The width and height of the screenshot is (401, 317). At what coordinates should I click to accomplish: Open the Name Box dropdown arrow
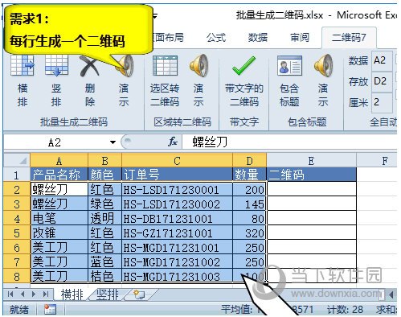[x=113, y=142]
